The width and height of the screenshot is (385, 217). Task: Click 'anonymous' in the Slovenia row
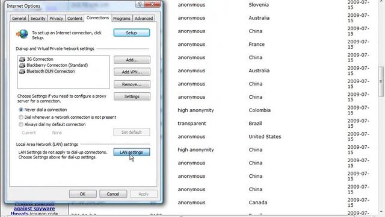pos(191,5)
